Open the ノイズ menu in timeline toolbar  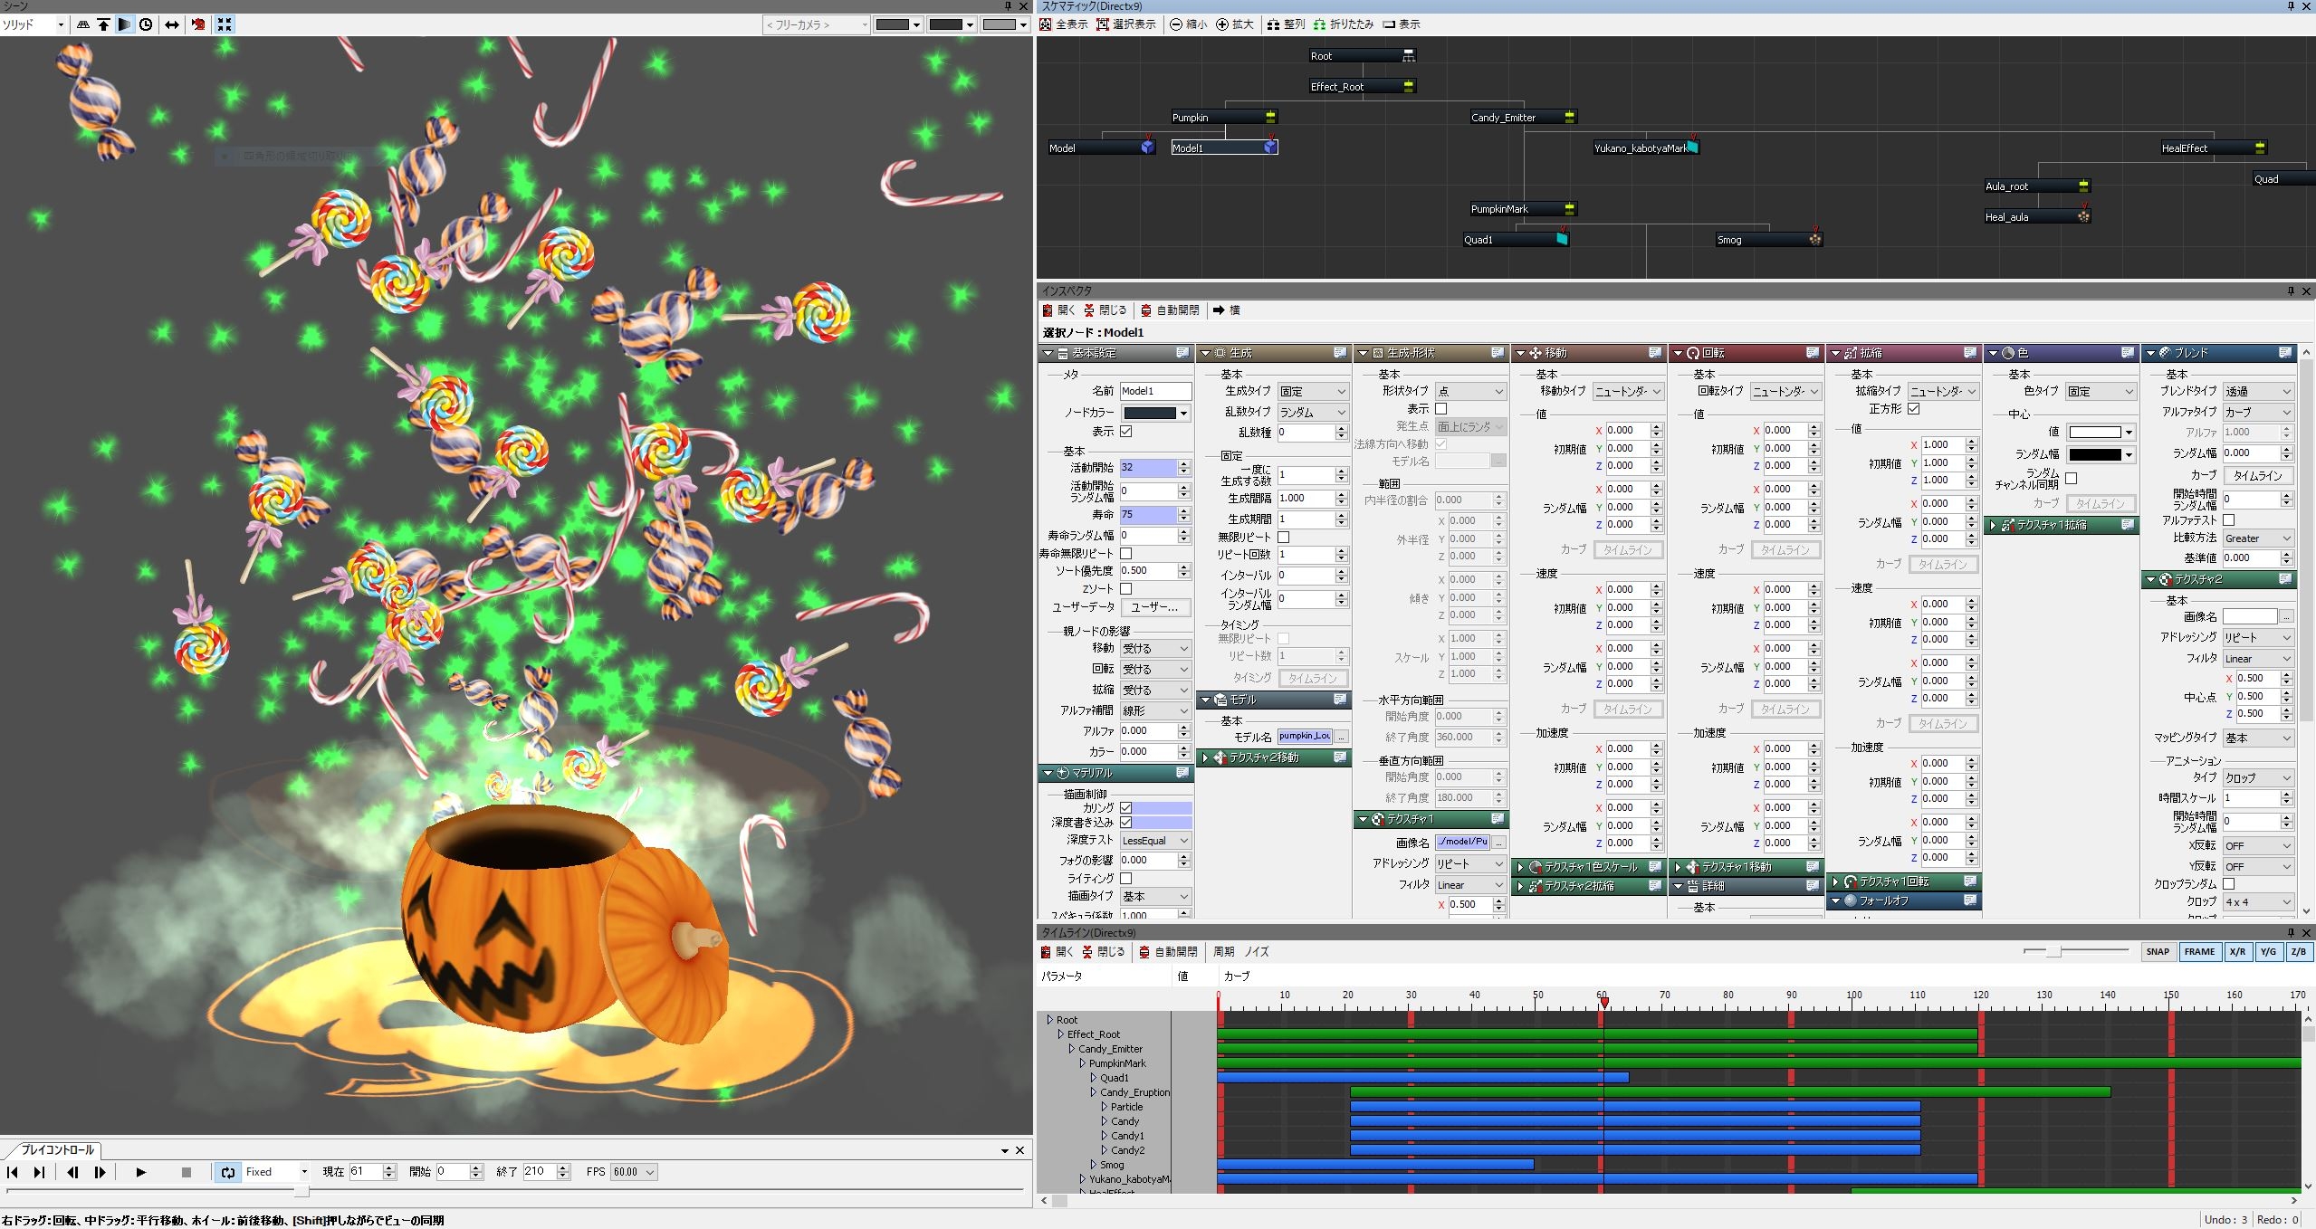coord(1256,951)
